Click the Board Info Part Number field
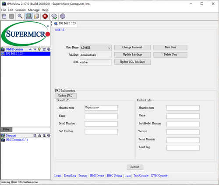Viewport: 219px width, 185px height. click(101, 131)
